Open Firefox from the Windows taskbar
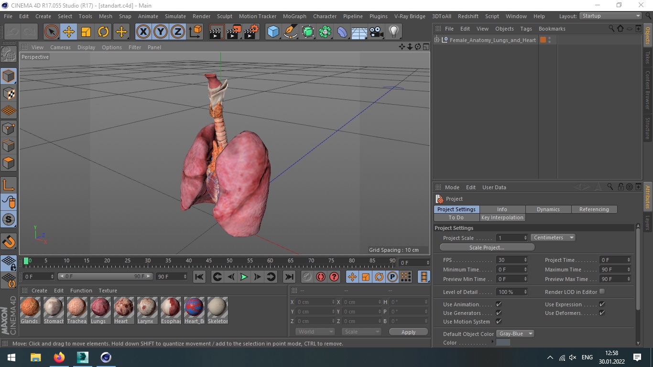Viewport: 653px width, 367px height. [x=59, y=357]
